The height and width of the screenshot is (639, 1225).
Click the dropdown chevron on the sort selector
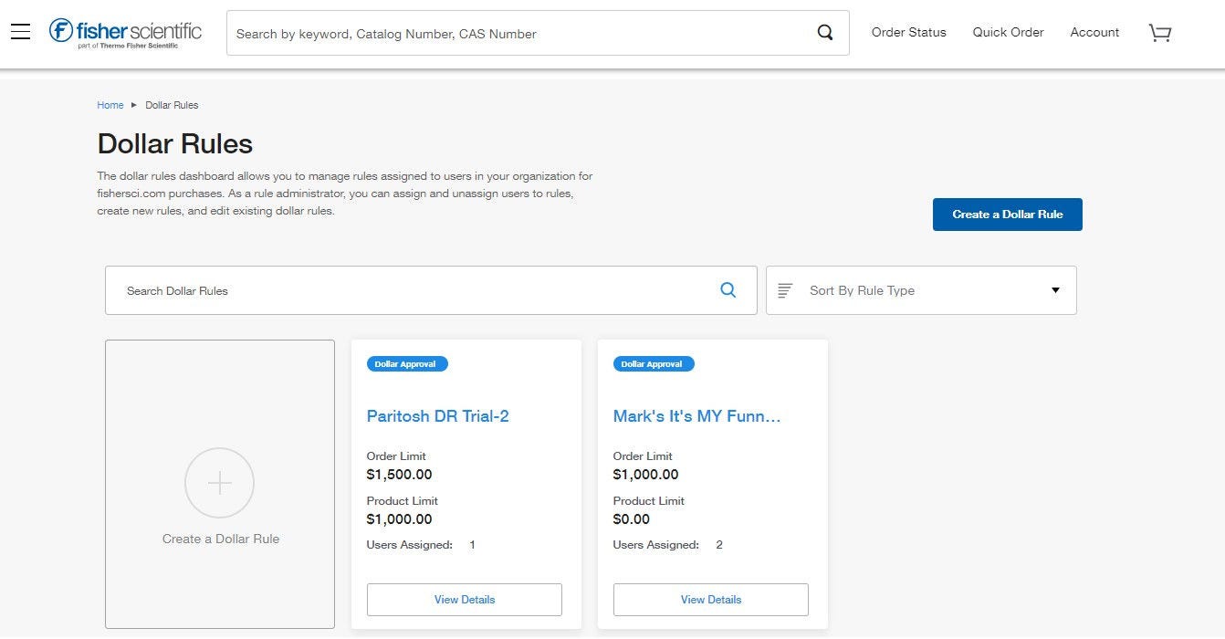[x=1054, y=289]
